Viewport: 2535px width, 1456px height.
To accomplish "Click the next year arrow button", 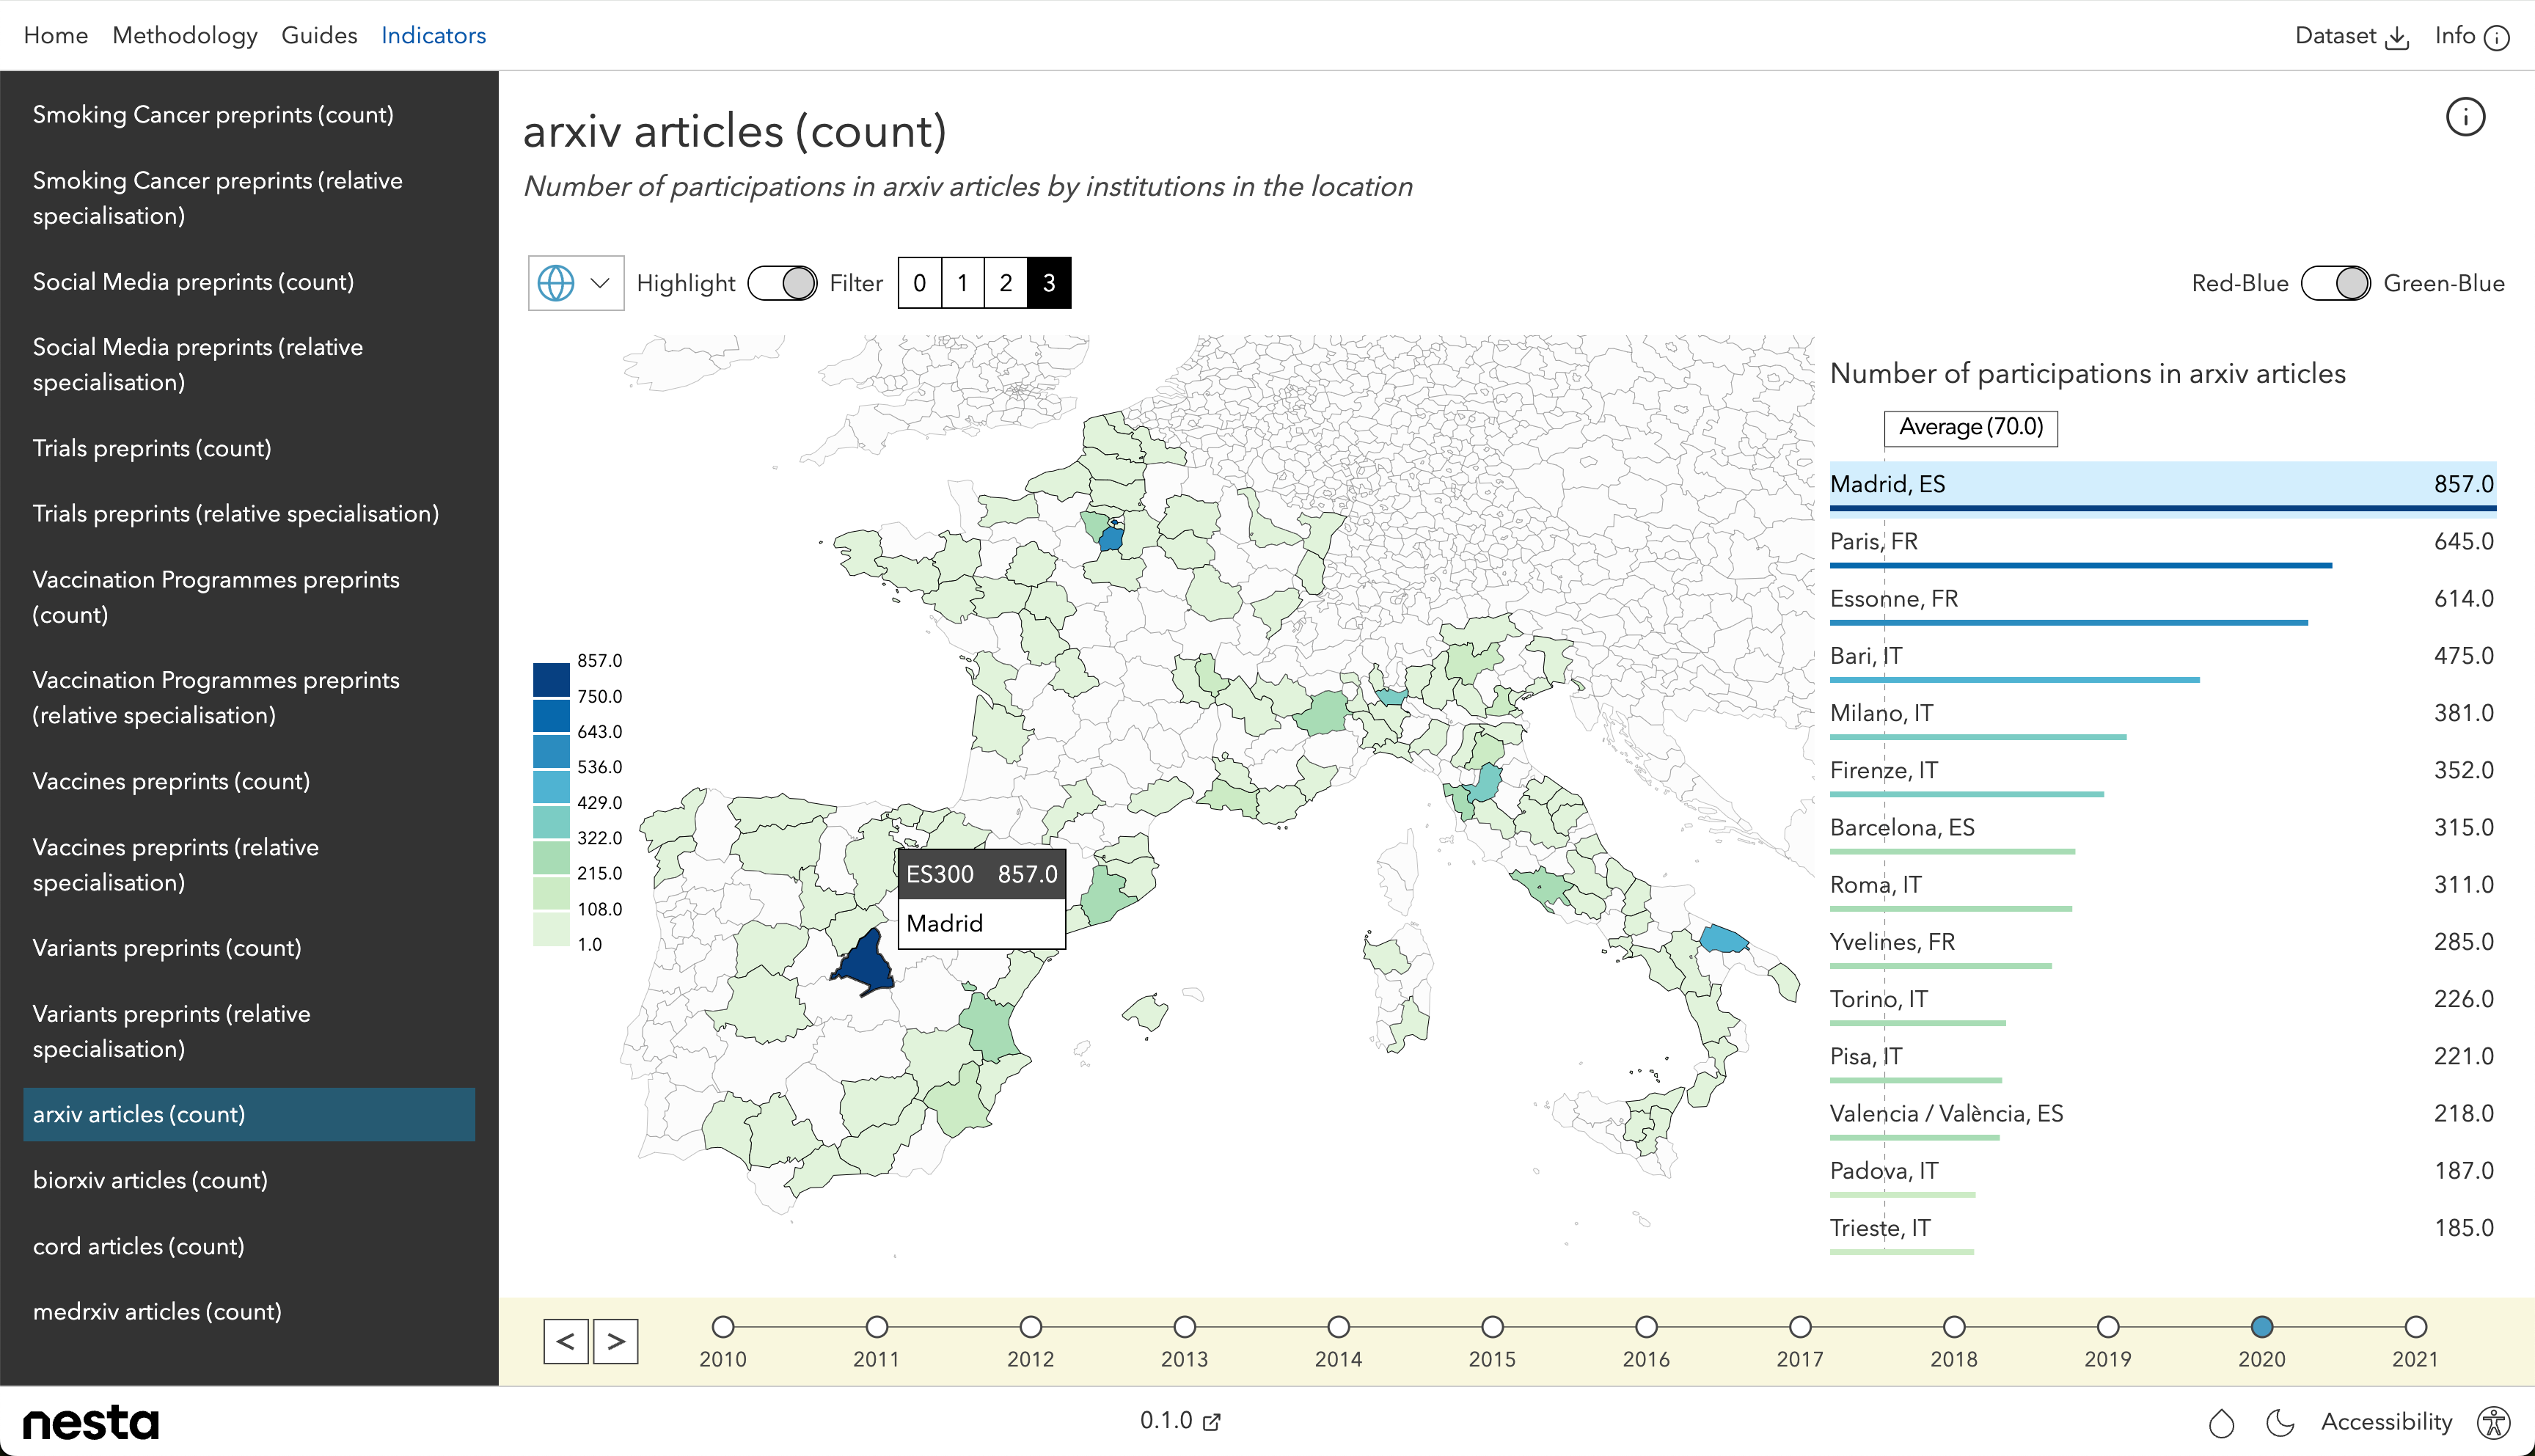I will pyautogui.click(x=616, y=1341).
